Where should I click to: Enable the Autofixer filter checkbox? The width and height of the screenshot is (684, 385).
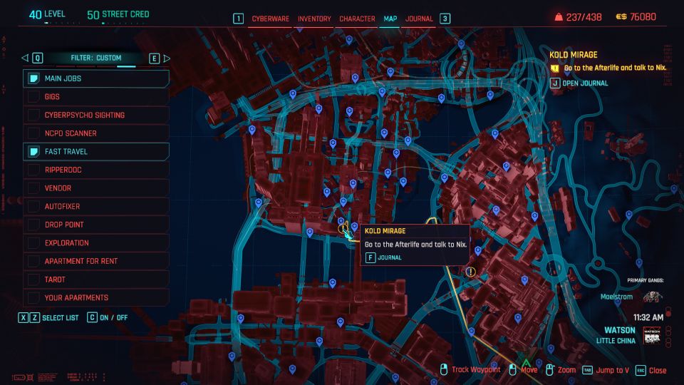(33, 207)
